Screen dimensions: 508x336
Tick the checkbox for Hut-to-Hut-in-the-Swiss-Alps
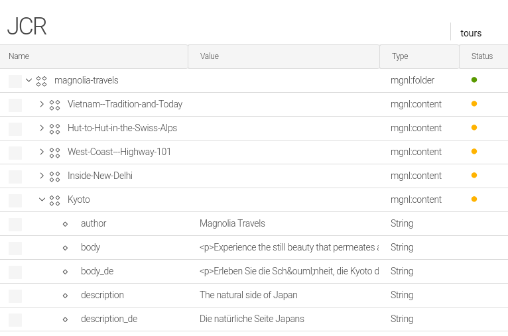coord(15,129)
